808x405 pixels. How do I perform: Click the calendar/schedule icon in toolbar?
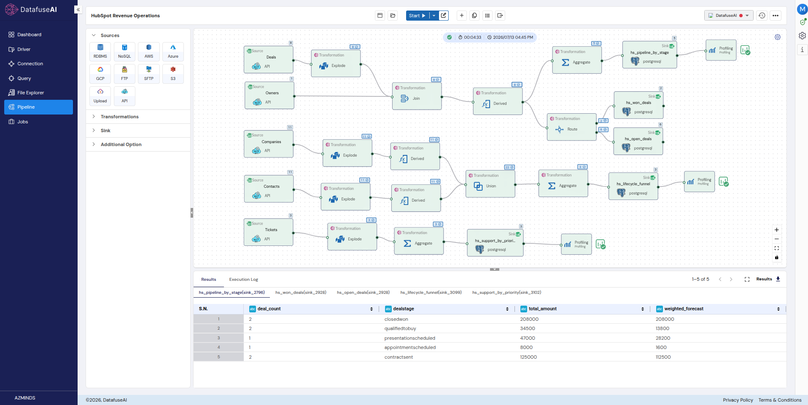click(380, 16)
